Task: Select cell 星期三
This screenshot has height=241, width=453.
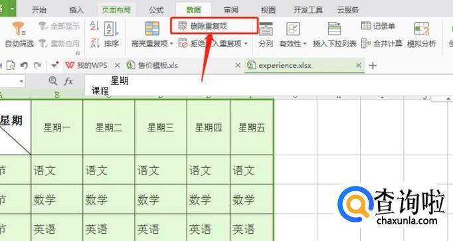Action: coord(161,127)
